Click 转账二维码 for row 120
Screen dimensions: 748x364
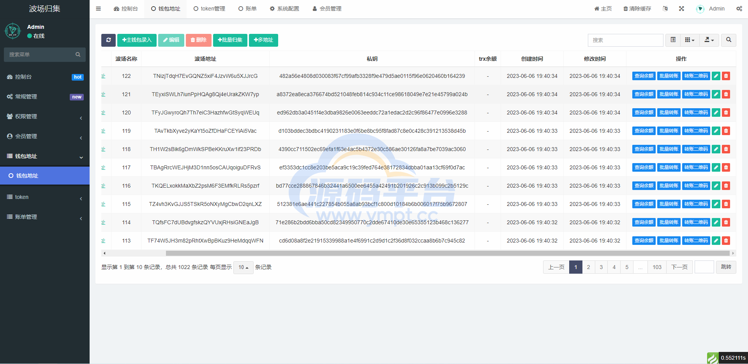(x=696, y=113)
